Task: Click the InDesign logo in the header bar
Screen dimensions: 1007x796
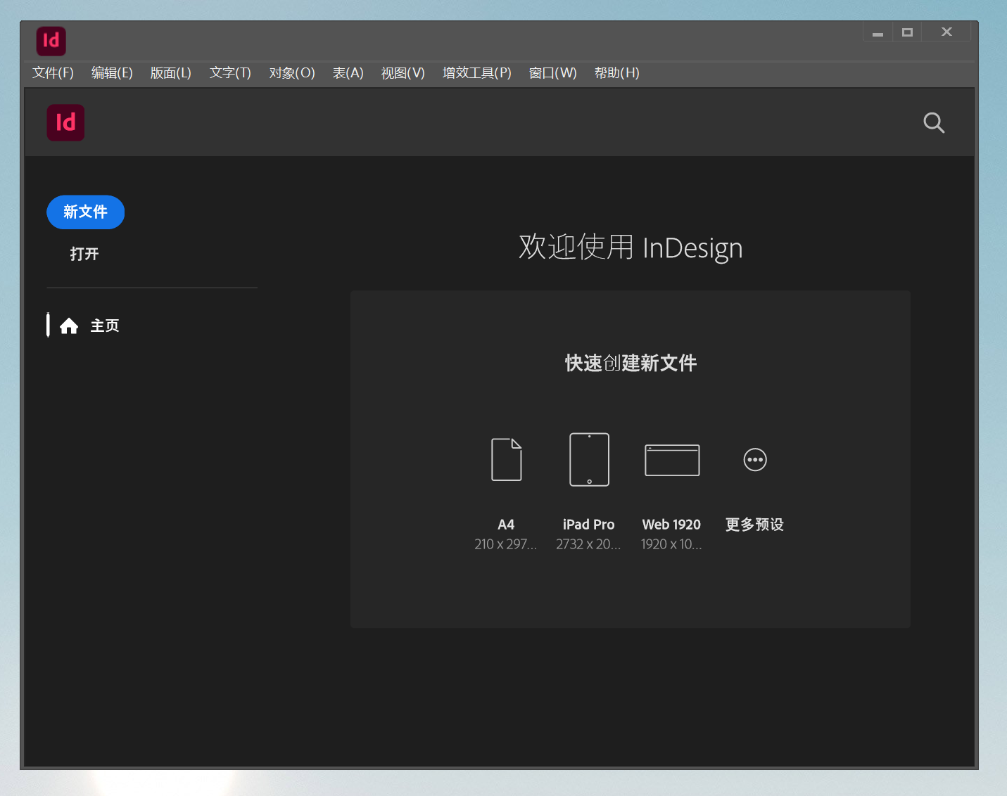Action: coord(65,122)
